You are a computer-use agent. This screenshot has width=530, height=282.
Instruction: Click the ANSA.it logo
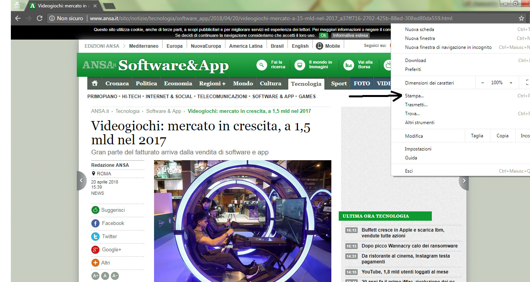[x=99, y=65]
